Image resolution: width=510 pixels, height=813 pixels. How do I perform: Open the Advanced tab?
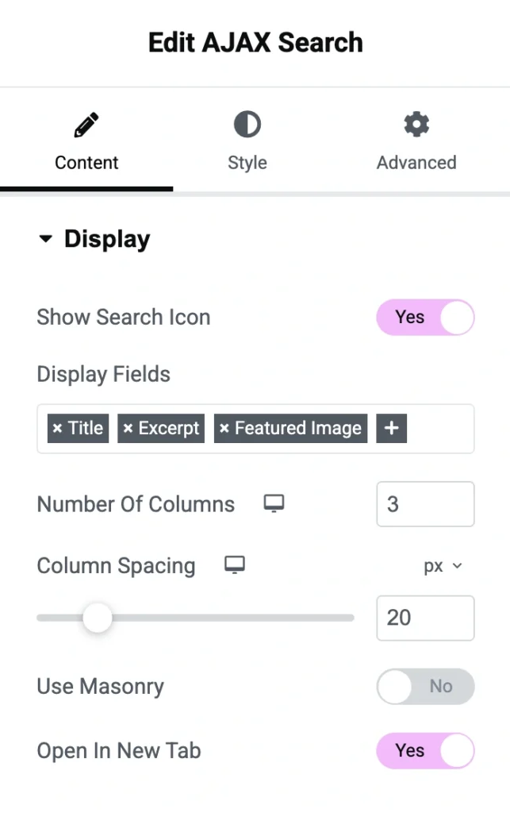(x=416, y=162)
